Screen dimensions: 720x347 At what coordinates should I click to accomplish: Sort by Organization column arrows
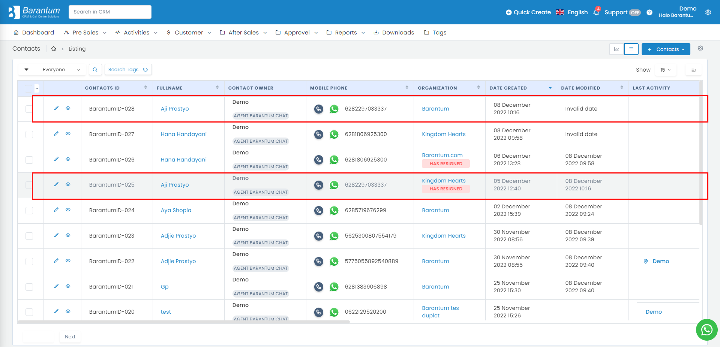(478, 87)
